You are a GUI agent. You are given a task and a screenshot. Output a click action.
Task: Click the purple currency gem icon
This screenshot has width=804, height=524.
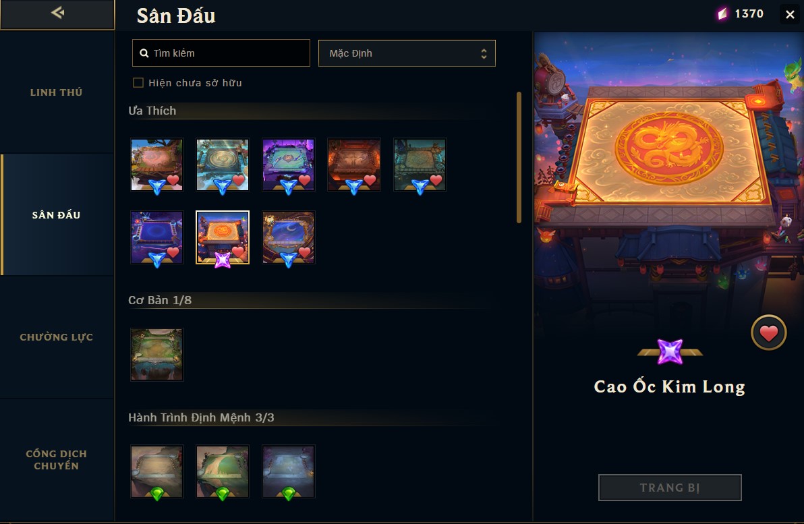tap(722, 14)
